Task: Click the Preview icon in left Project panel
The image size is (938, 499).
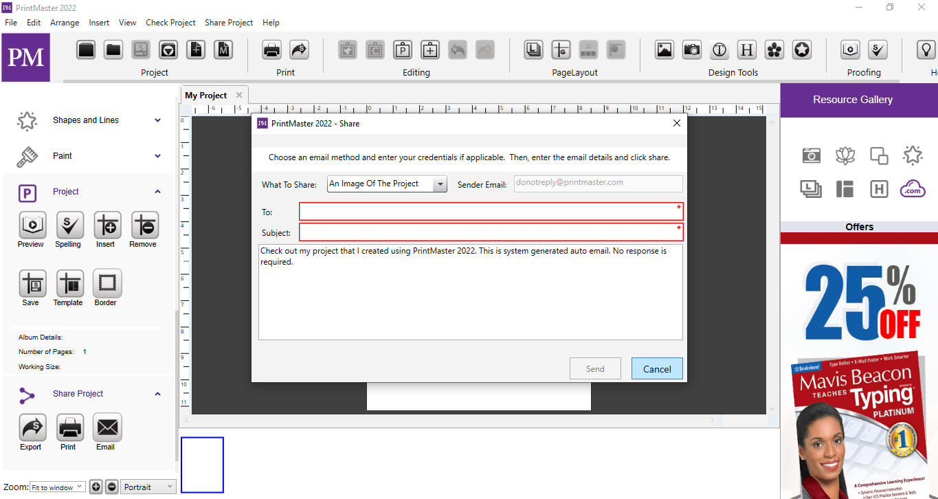Action: 32,225
